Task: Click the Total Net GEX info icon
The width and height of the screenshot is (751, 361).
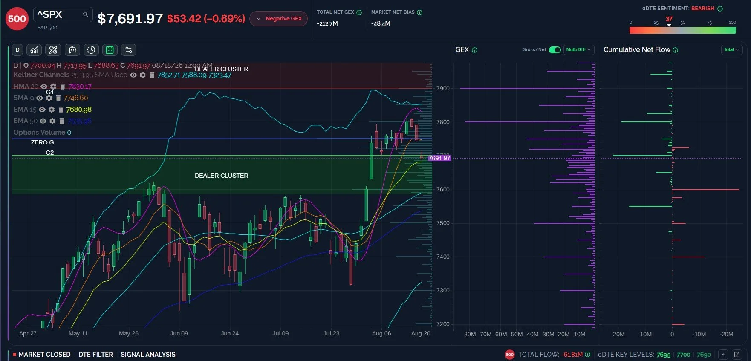Action: click(x=359, y=12)
